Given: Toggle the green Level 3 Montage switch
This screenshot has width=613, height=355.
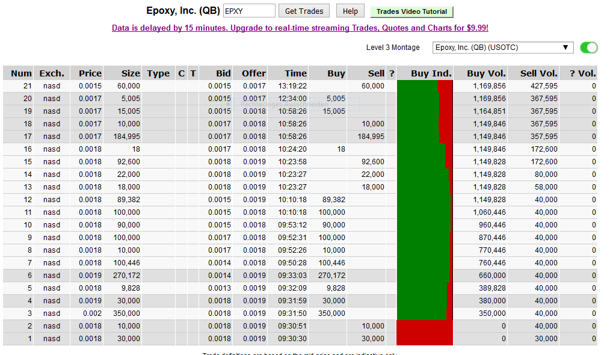Looking at the screenshot, I should (x=589, y=48).
